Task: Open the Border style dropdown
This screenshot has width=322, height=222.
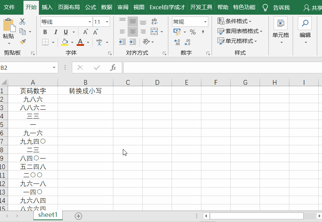Action: click(52, 42)
